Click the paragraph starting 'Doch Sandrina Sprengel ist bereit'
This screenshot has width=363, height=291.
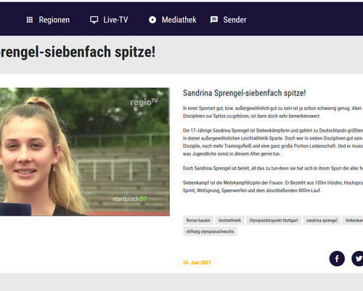(273, 168)
